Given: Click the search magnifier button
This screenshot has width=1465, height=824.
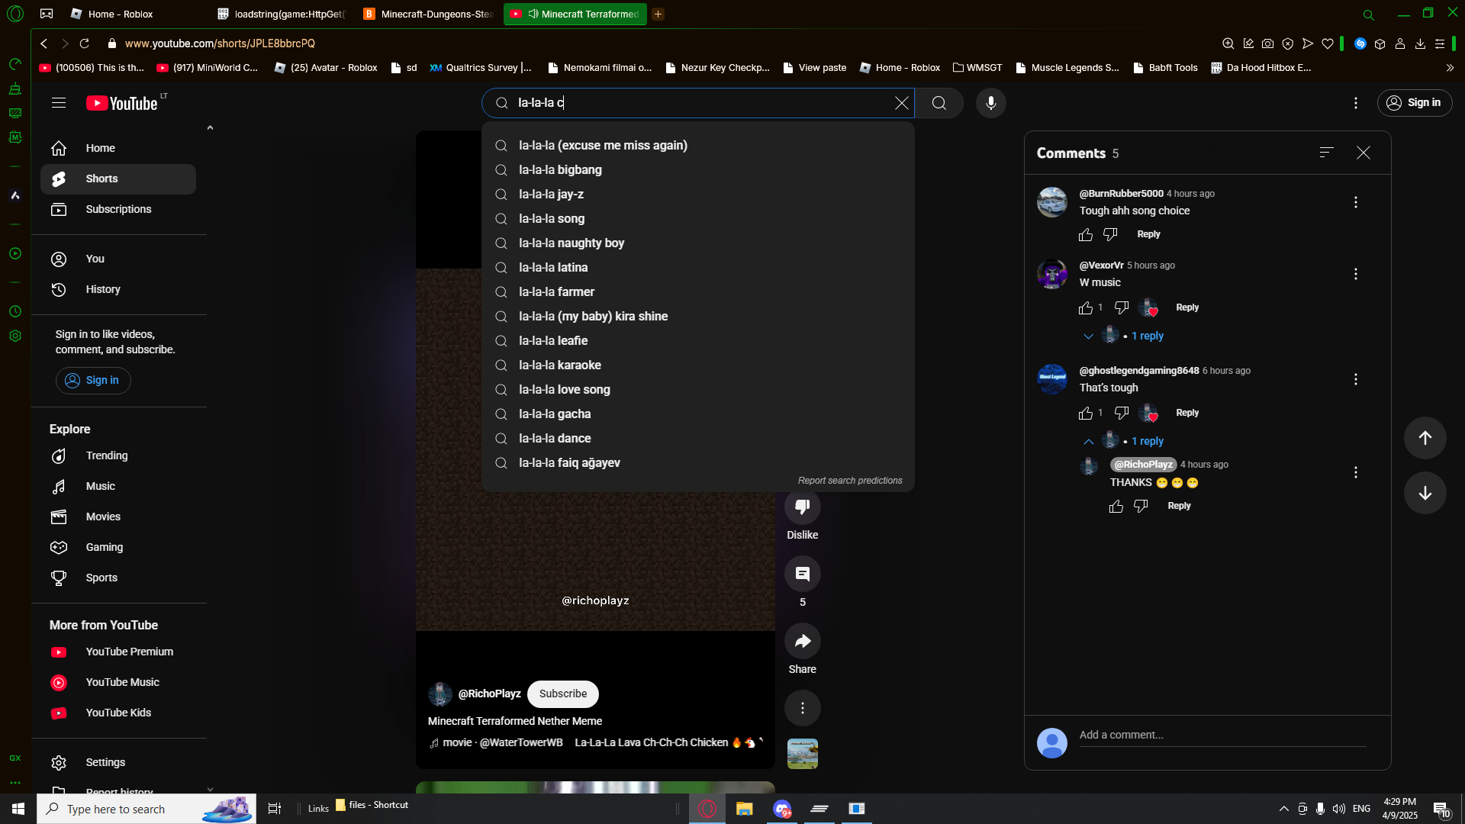Looking at the screenshot, I should pos(939,103).
